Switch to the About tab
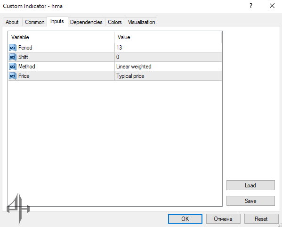The height and width of the screenshot is (227, 282). [12, 22]
